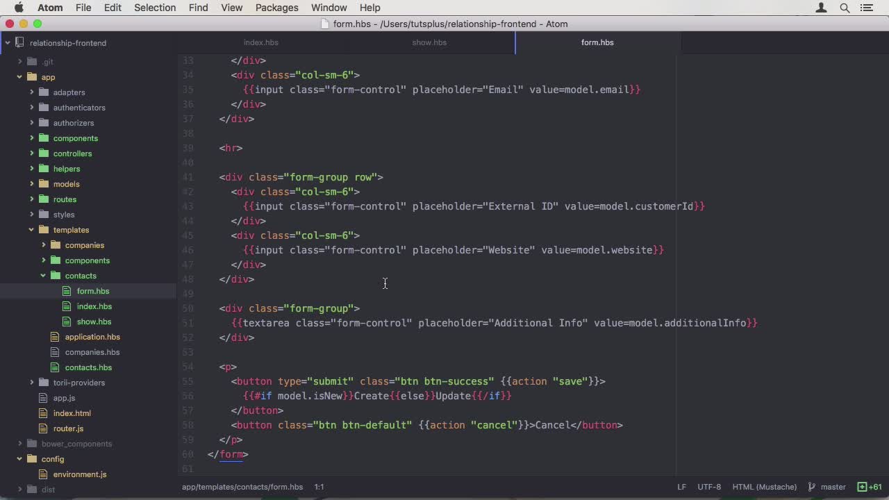This screenshot has height=500, width=889.
Task: Click the repository icon beside relationship-frontend
Action: [x=19, y=42]
